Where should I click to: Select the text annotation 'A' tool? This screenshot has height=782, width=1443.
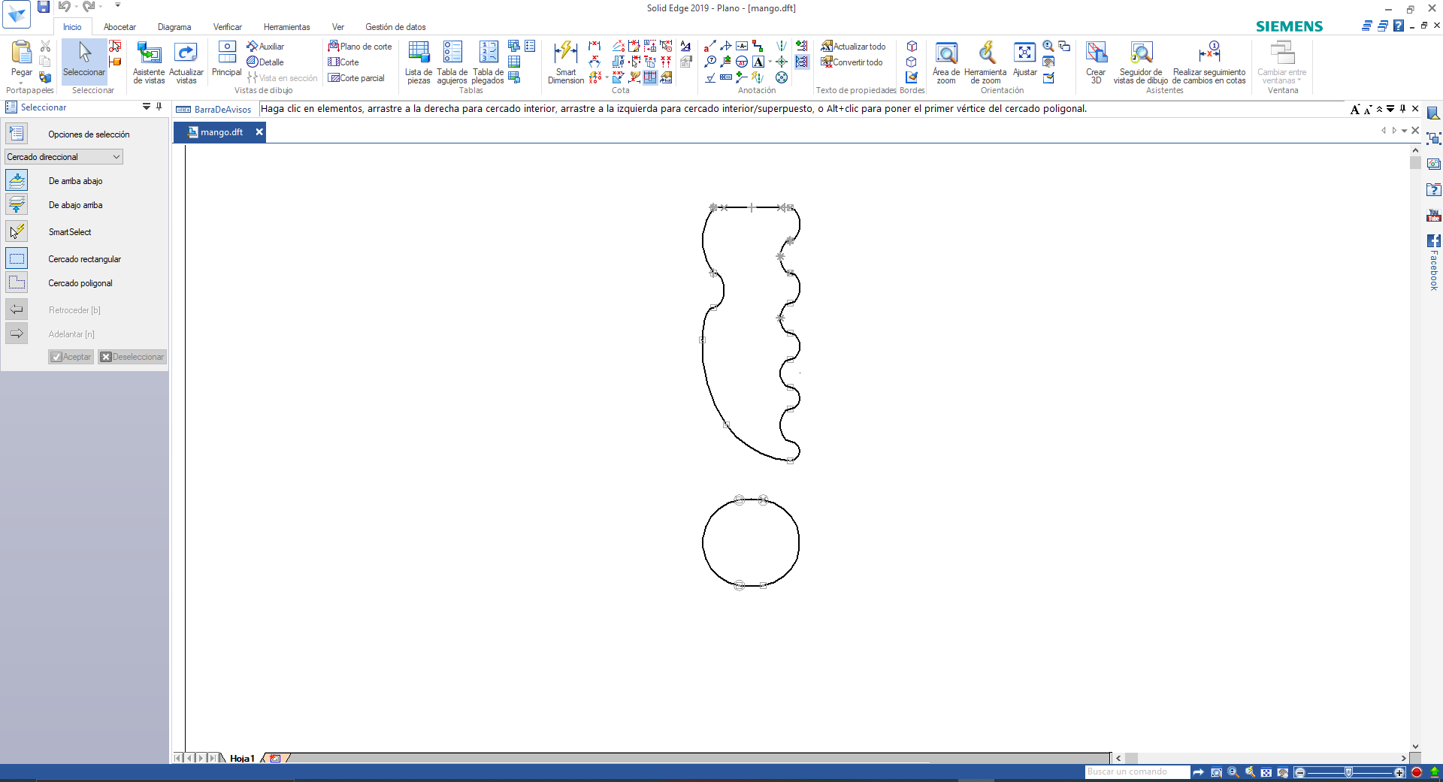click(758, 62)
